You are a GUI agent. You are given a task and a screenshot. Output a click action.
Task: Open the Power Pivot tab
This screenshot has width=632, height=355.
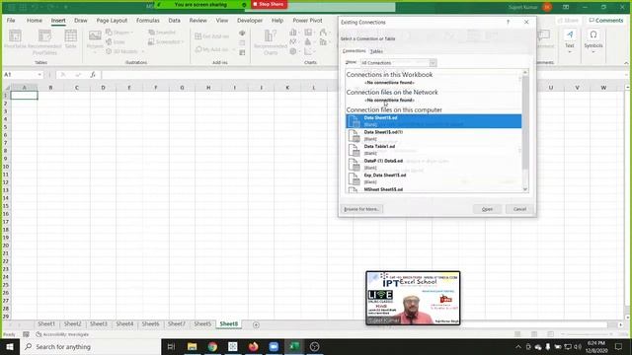307,20
